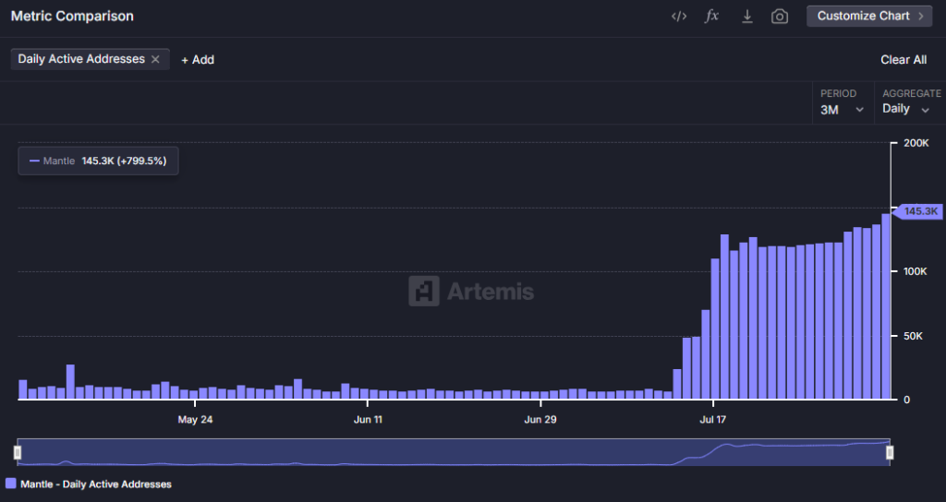Toggle Mantle Daily Active Addresses legend item
Viewport: 946px width, 502px height.
(x=89, y=484)
